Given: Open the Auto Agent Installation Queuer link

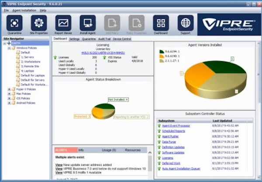Looking at the screenshot, I should point(181,168).
